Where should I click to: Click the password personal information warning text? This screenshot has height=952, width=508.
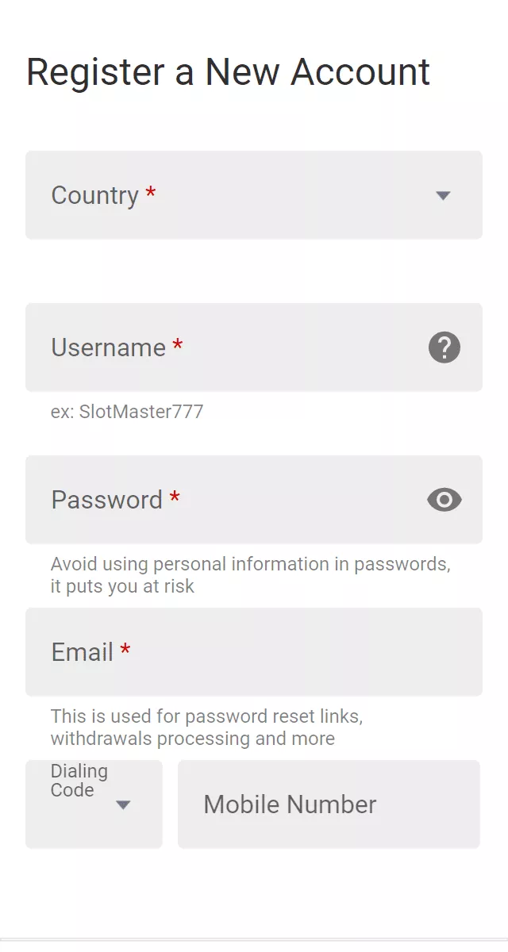tap(250, 575)
